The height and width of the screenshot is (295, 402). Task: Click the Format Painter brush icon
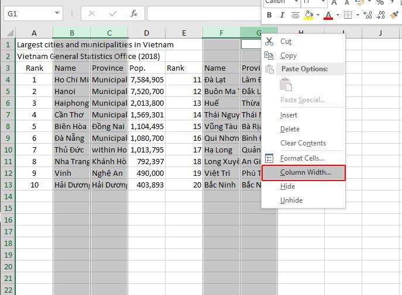395,15
